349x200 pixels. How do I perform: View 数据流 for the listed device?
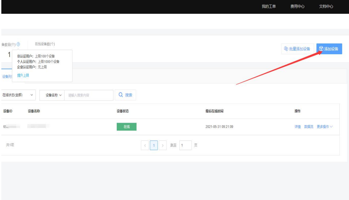coord(309,127)
